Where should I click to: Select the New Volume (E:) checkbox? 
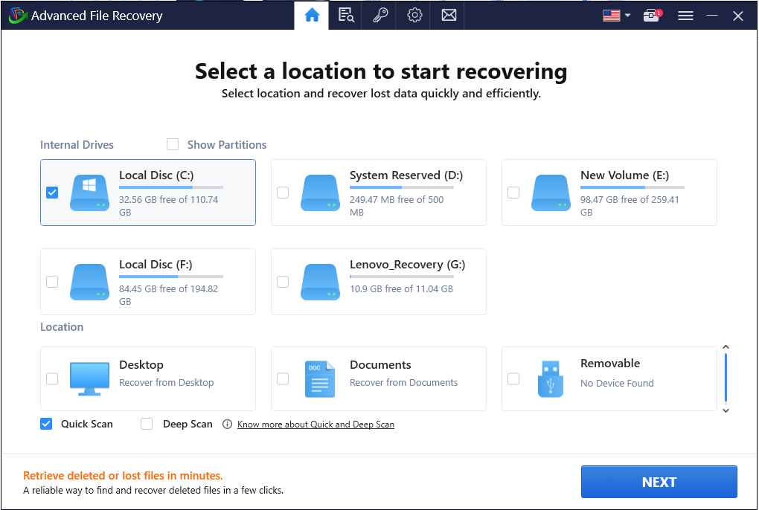point(513,192)
